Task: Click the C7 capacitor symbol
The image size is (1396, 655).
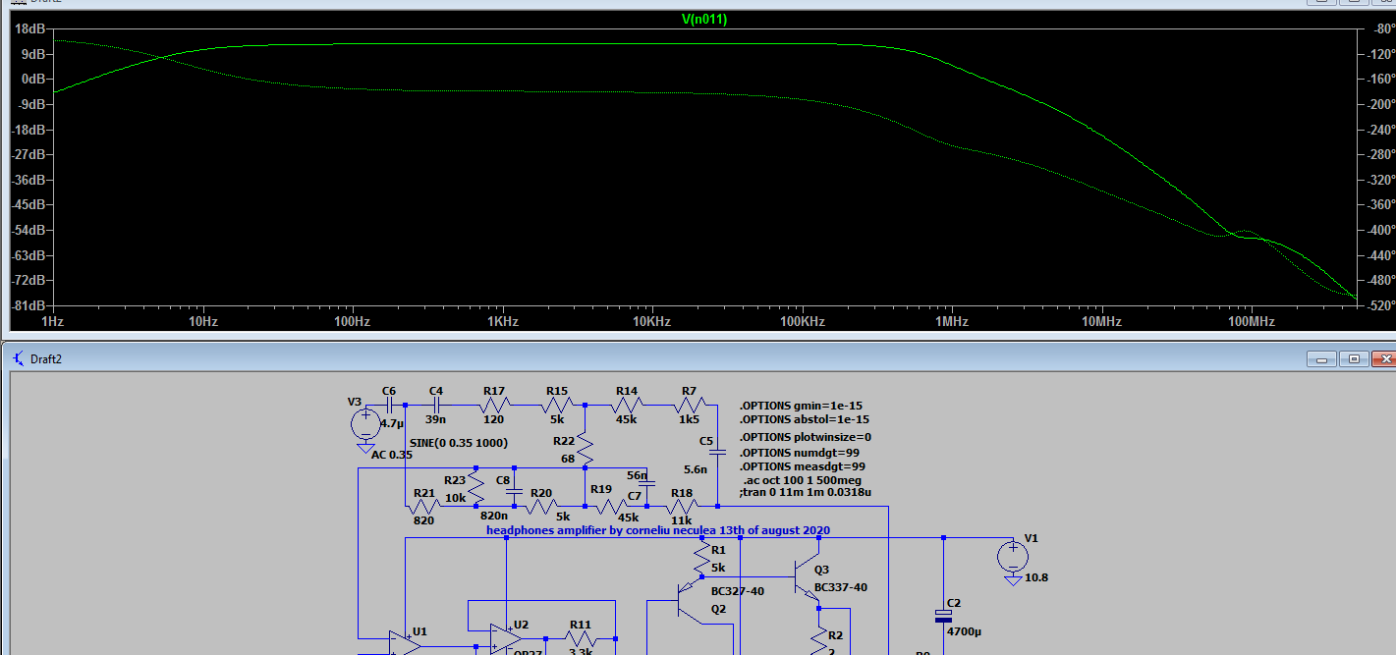Action: (x=646, y=484)
